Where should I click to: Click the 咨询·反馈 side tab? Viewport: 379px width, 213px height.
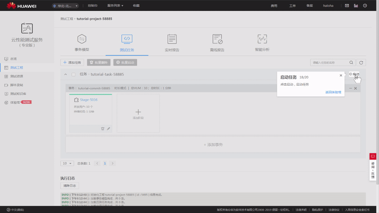tap(373, 170)
